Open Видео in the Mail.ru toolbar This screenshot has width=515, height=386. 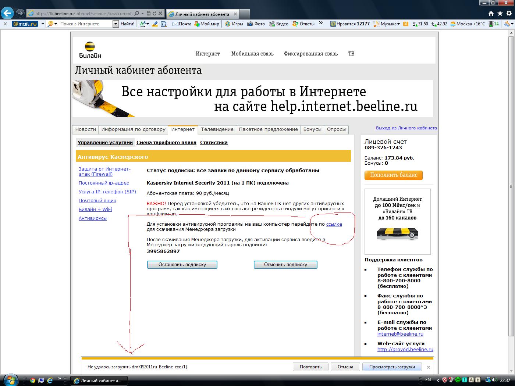point(278,24)
